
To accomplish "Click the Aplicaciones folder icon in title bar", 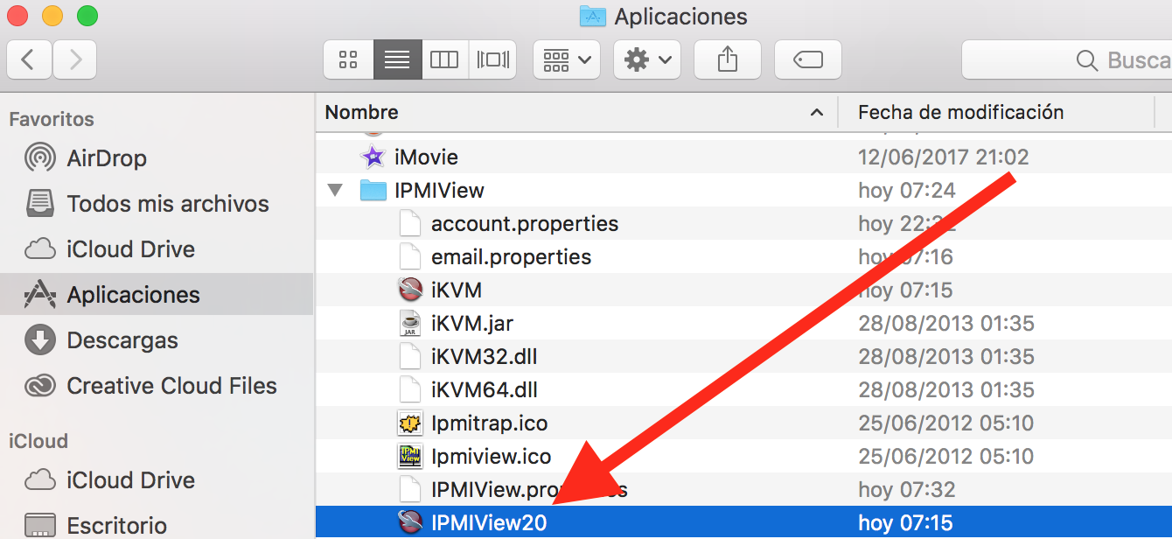I will point(593,16).
